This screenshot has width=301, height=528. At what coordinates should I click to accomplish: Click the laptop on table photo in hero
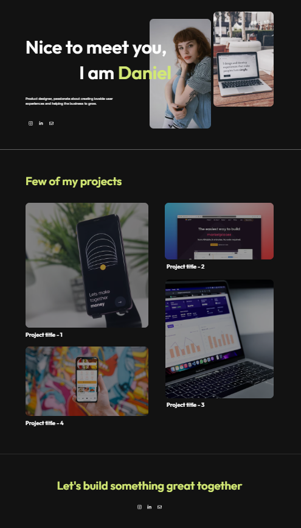coord(243,59)
